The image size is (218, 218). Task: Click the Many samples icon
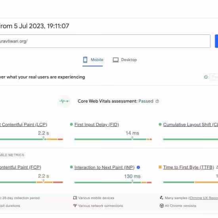coord(161,197)
